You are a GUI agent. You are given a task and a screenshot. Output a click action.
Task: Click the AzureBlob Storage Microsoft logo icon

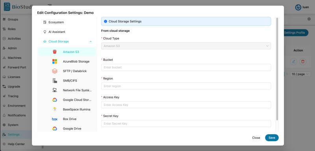[55, 62]
